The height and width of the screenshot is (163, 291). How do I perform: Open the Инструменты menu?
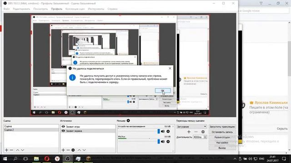click(x=96, y=9)
